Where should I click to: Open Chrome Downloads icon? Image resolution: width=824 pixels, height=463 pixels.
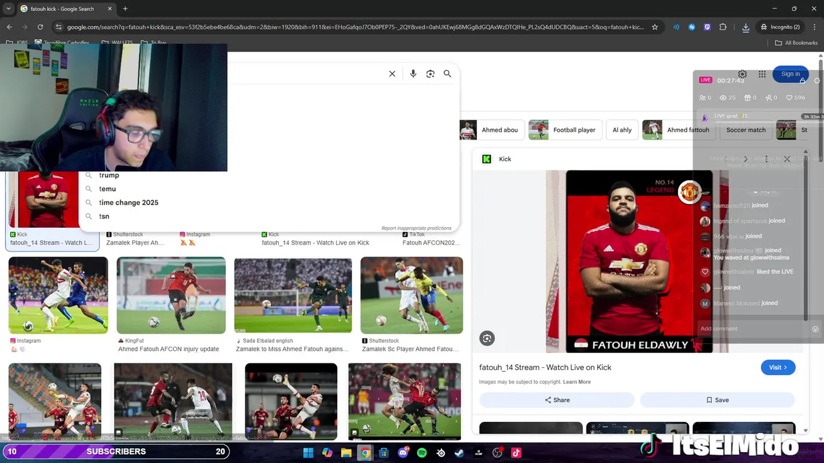[745, 27]
